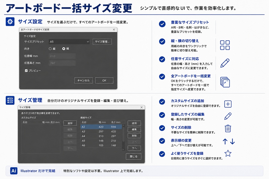
Task: Click the checkmark icon next to 縦・横の切り替え
Action: 162,42
